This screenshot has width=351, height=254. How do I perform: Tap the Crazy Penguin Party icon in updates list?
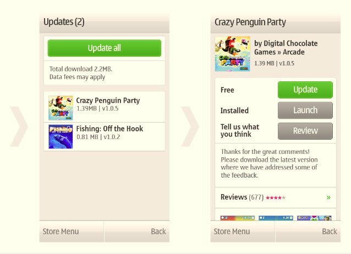tap(61, 108)
